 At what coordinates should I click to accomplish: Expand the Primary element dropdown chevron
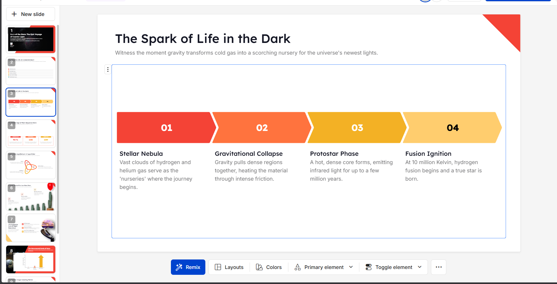pyautogui.click(x=351, y=267)
